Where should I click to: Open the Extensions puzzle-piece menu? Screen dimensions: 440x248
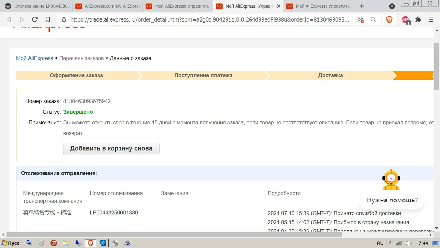(x=418, y=20)
